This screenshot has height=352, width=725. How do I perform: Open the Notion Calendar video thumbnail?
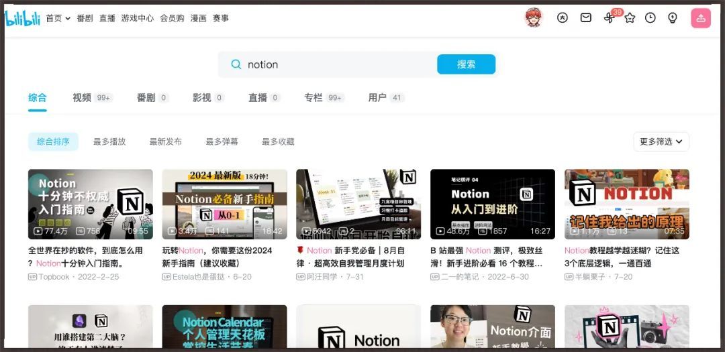tap(225, 326)
